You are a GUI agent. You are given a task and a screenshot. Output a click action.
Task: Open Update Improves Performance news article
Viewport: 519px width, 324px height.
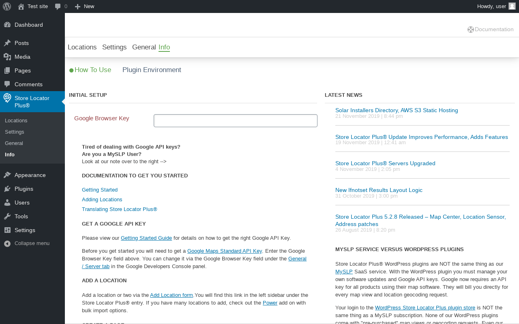click(422, 137)
